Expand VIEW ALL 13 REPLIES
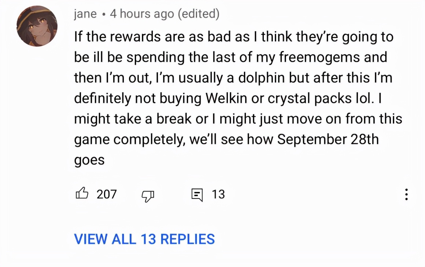The width and height of the screenshot is (425, 267). tap(144, 239)
